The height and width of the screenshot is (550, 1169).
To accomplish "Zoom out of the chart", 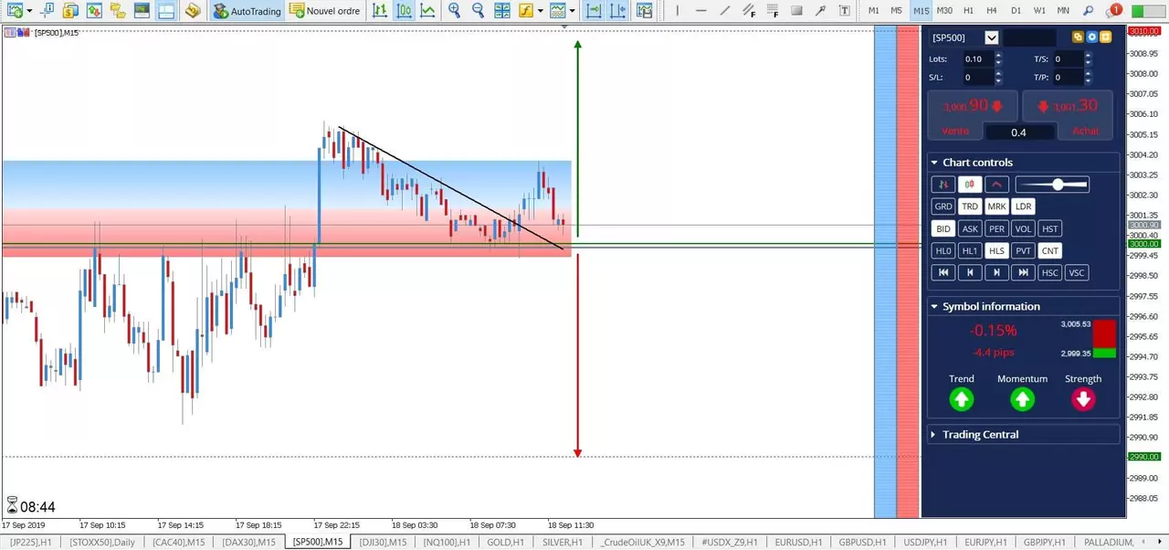I will (478, 11).
